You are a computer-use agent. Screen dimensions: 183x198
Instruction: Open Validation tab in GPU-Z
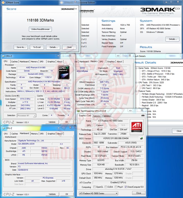click(x=106, y=116)
